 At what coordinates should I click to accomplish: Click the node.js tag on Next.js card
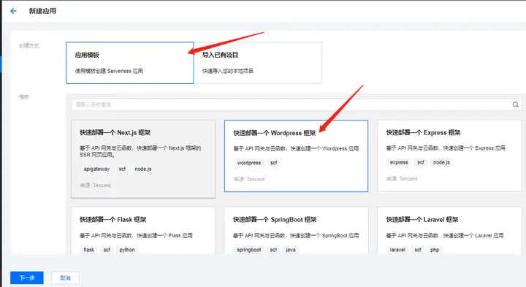(143, 169)
